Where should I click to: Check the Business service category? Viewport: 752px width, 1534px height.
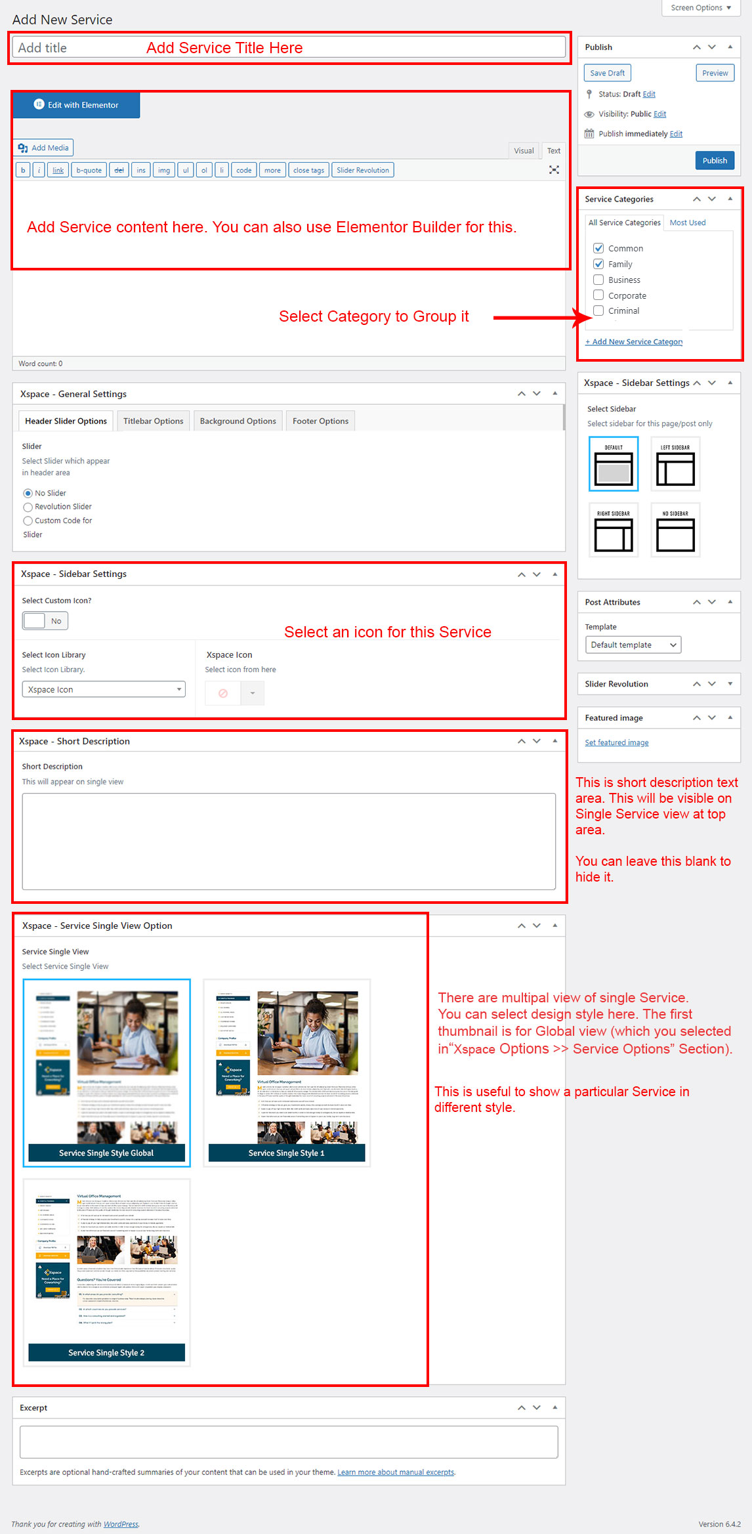598,280
